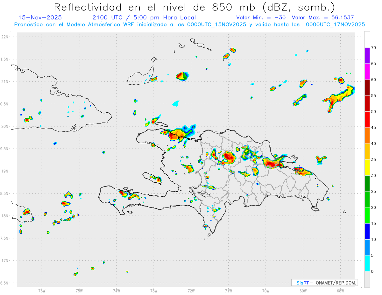382x295 pixels.
Task: Click the longitude axis label '74W'
Action: click(117, 291)
